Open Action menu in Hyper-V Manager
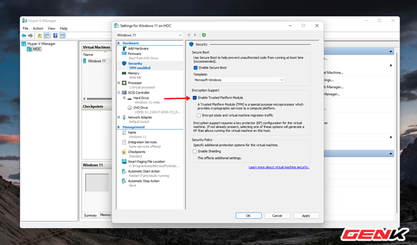417x245 pixels. [38, 28]
